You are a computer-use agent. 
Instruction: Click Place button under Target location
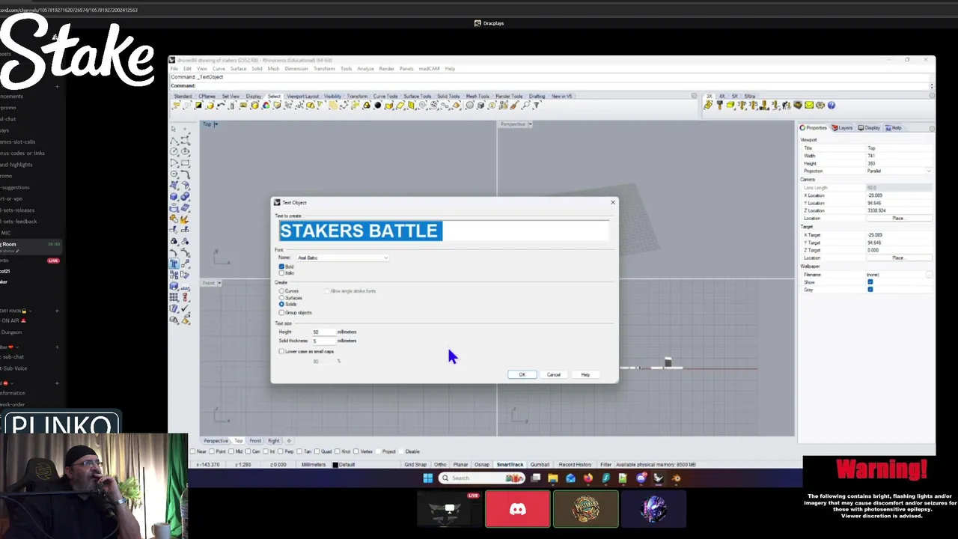coord(897,258)
